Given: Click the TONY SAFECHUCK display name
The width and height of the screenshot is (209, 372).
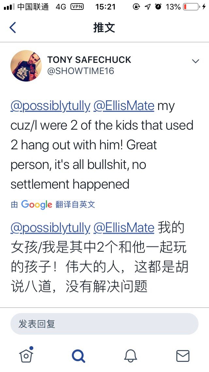Looking at the screenshot, I should (89, 60).
